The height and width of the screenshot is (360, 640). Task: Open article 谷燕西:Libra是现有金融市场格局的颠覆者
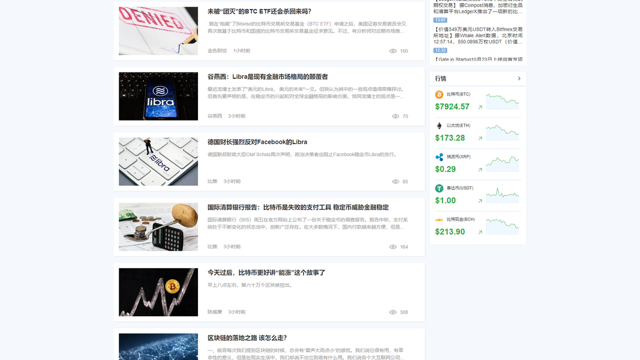[x=268, y=77]
